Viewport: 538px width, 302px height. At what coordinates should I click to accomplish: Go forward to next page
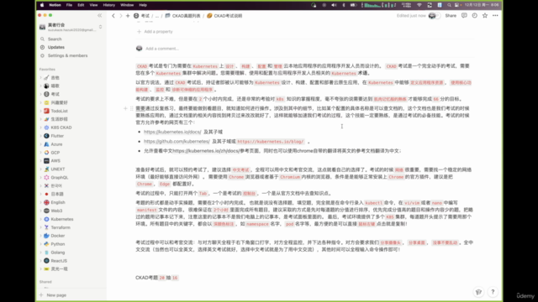120,16
